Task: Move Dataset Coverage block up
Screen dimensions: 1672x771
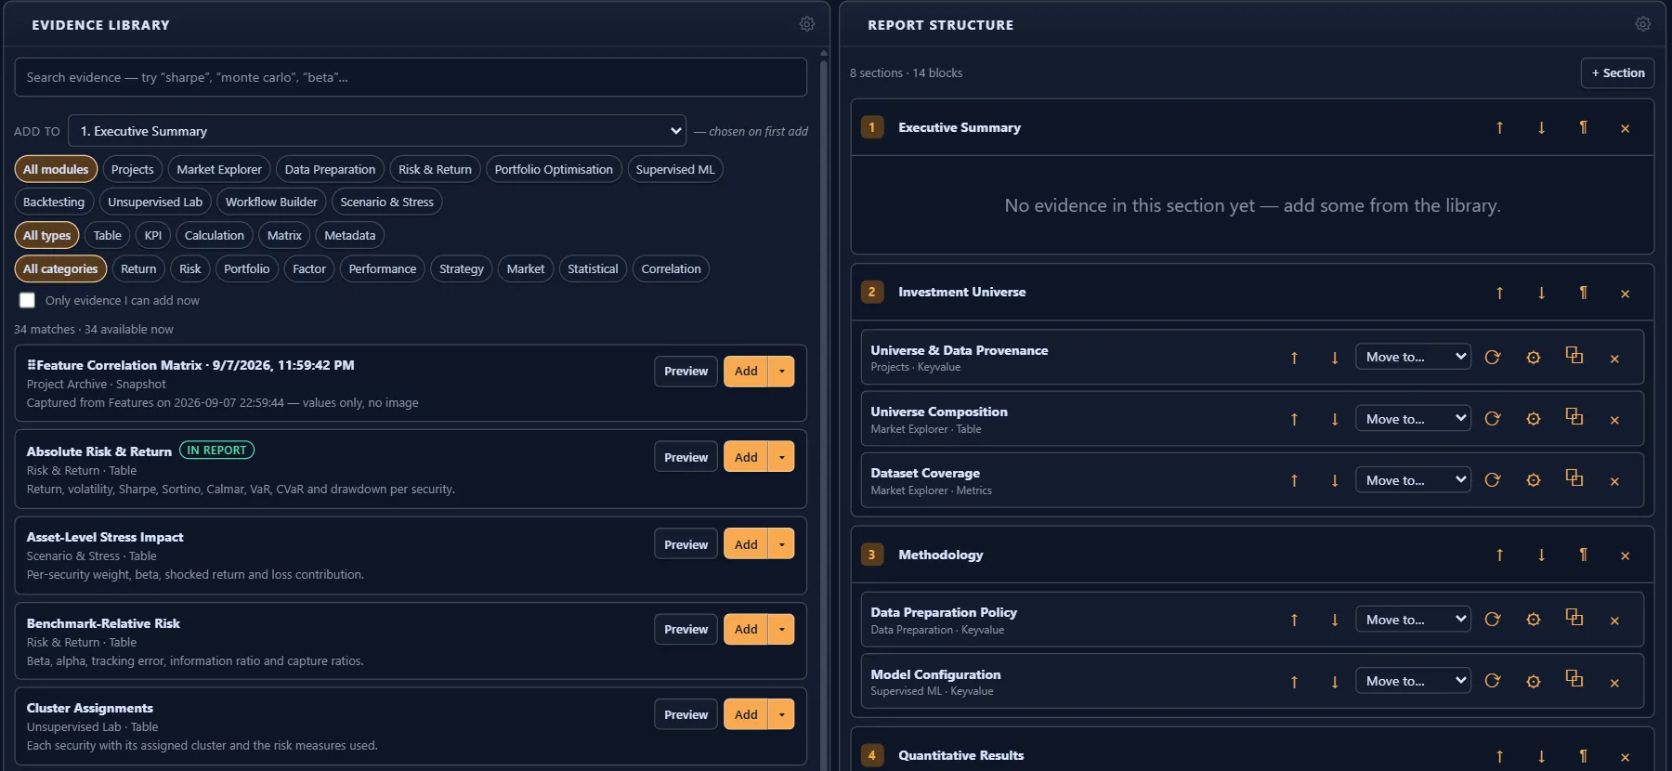Action: [x=1294, y=480]
